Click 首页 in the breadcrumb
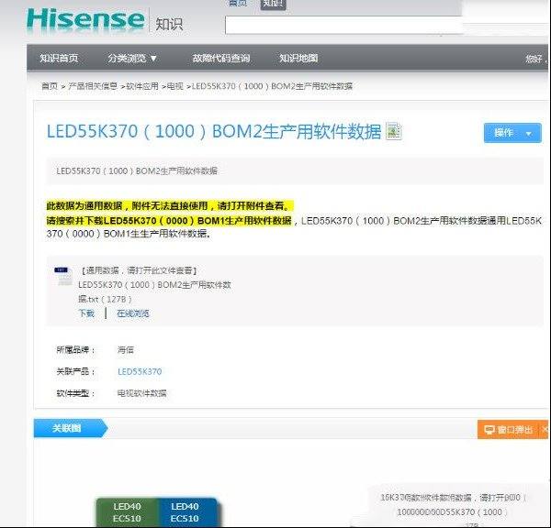 pyautogui.click(x=50, y=86)
